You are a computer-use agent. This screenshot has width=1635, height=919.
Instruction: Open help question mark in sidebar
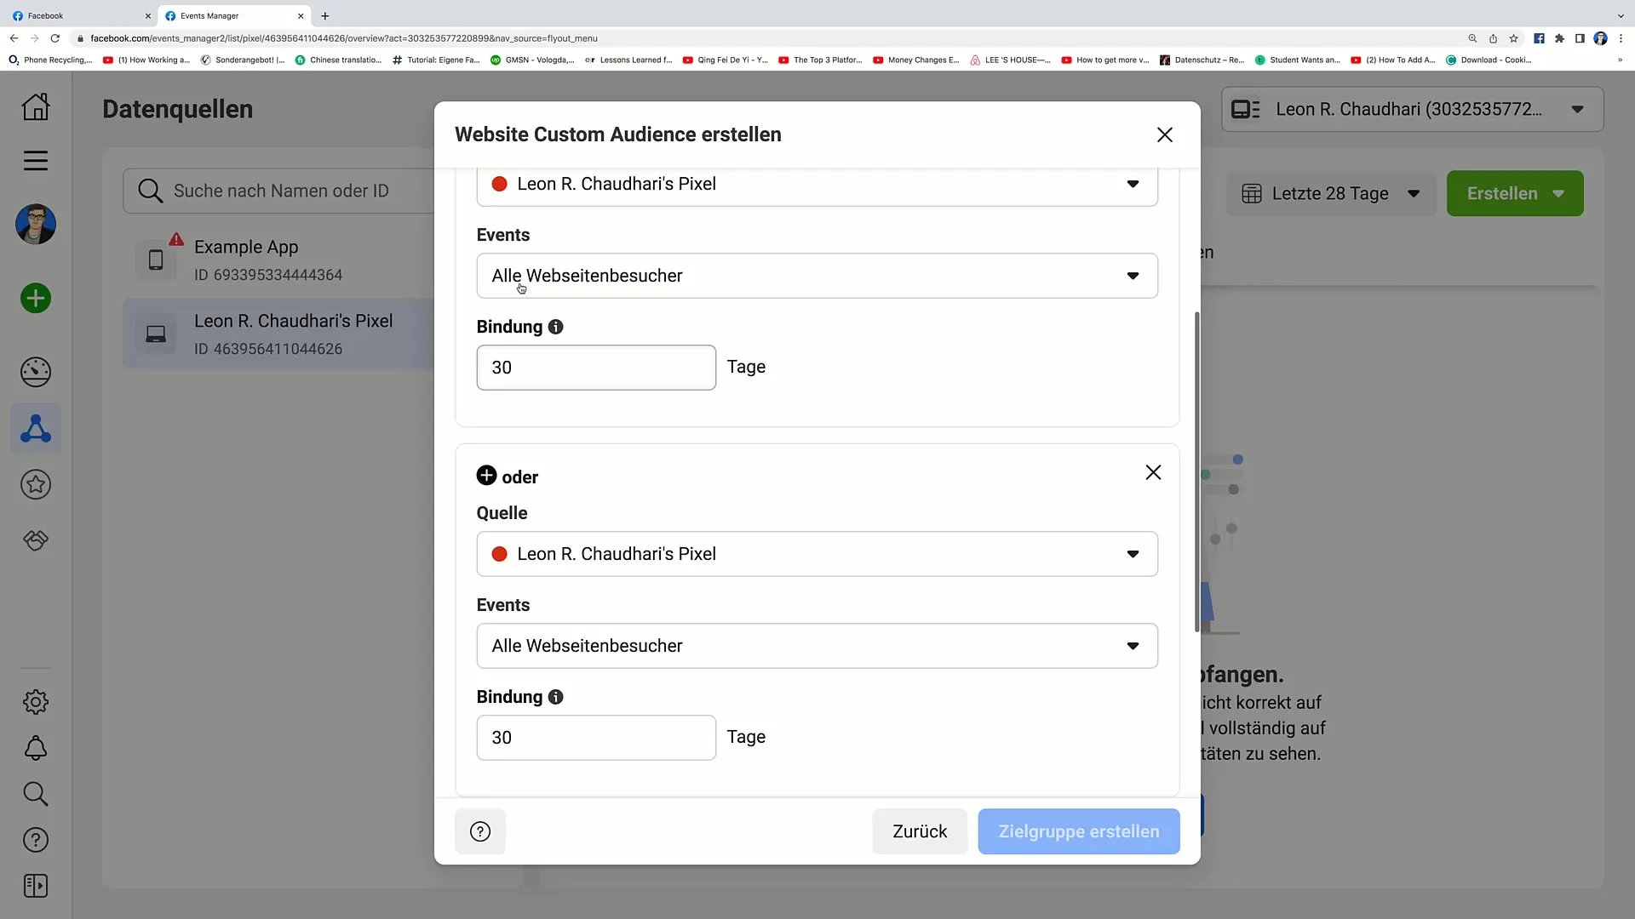click(x=36, y=840)
